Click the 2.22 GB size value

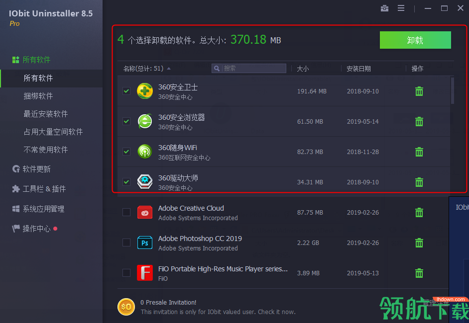(308, 242)
